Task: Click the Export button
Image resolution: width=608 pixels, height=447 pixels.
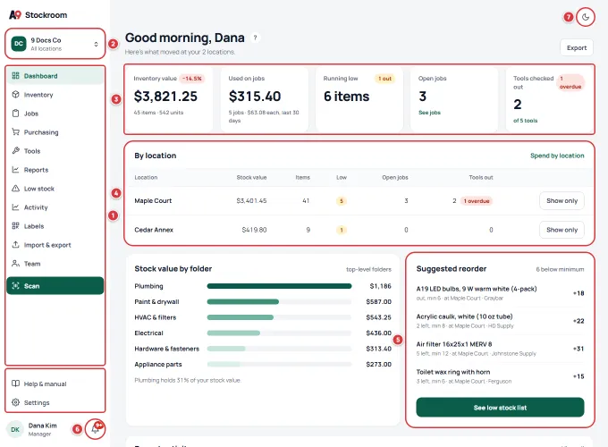Action: click(x=577, y=47)
